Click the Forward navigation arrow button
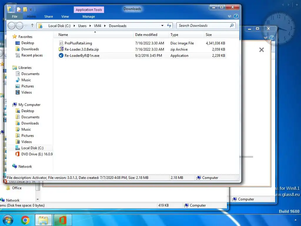The image size is (301, 226). pyautogui.click(x=19, y=26)
